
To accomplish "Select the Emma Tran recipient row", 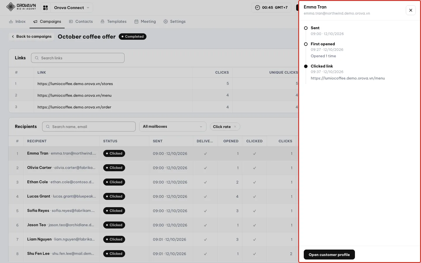I will (153, 153).
